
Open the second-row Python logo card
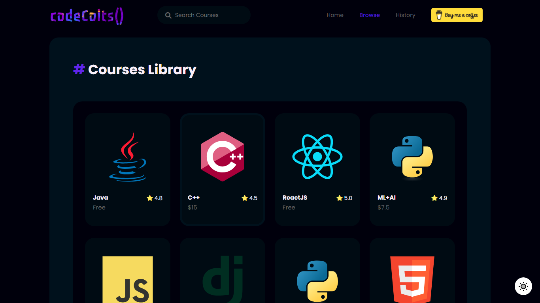317,281
